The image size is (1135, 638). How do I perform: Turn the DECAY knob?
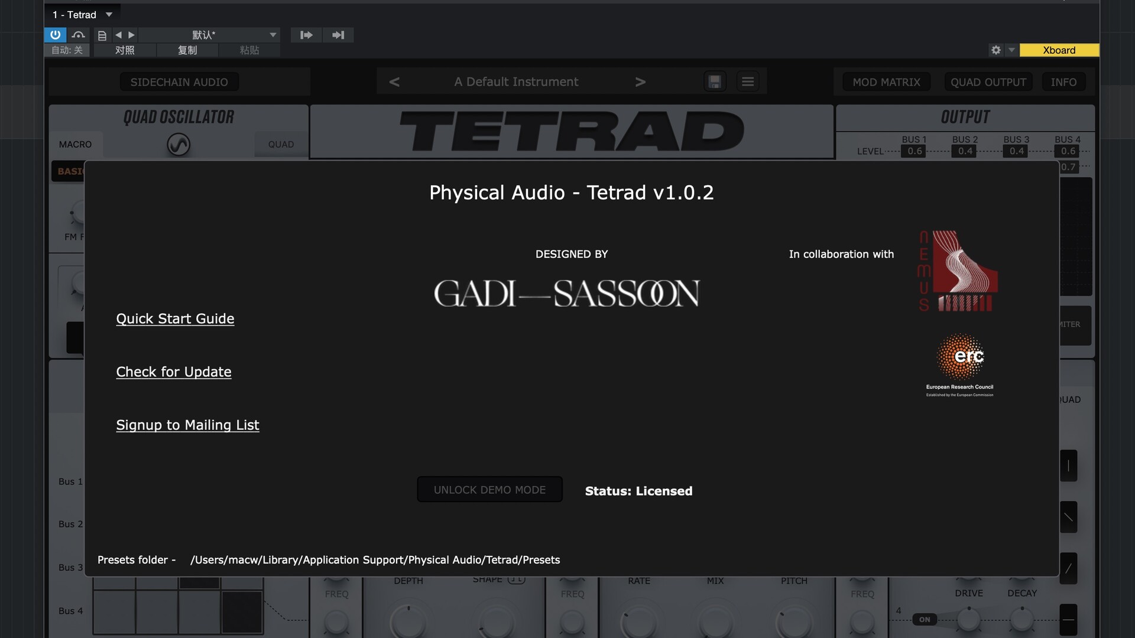click(1022, 619)
